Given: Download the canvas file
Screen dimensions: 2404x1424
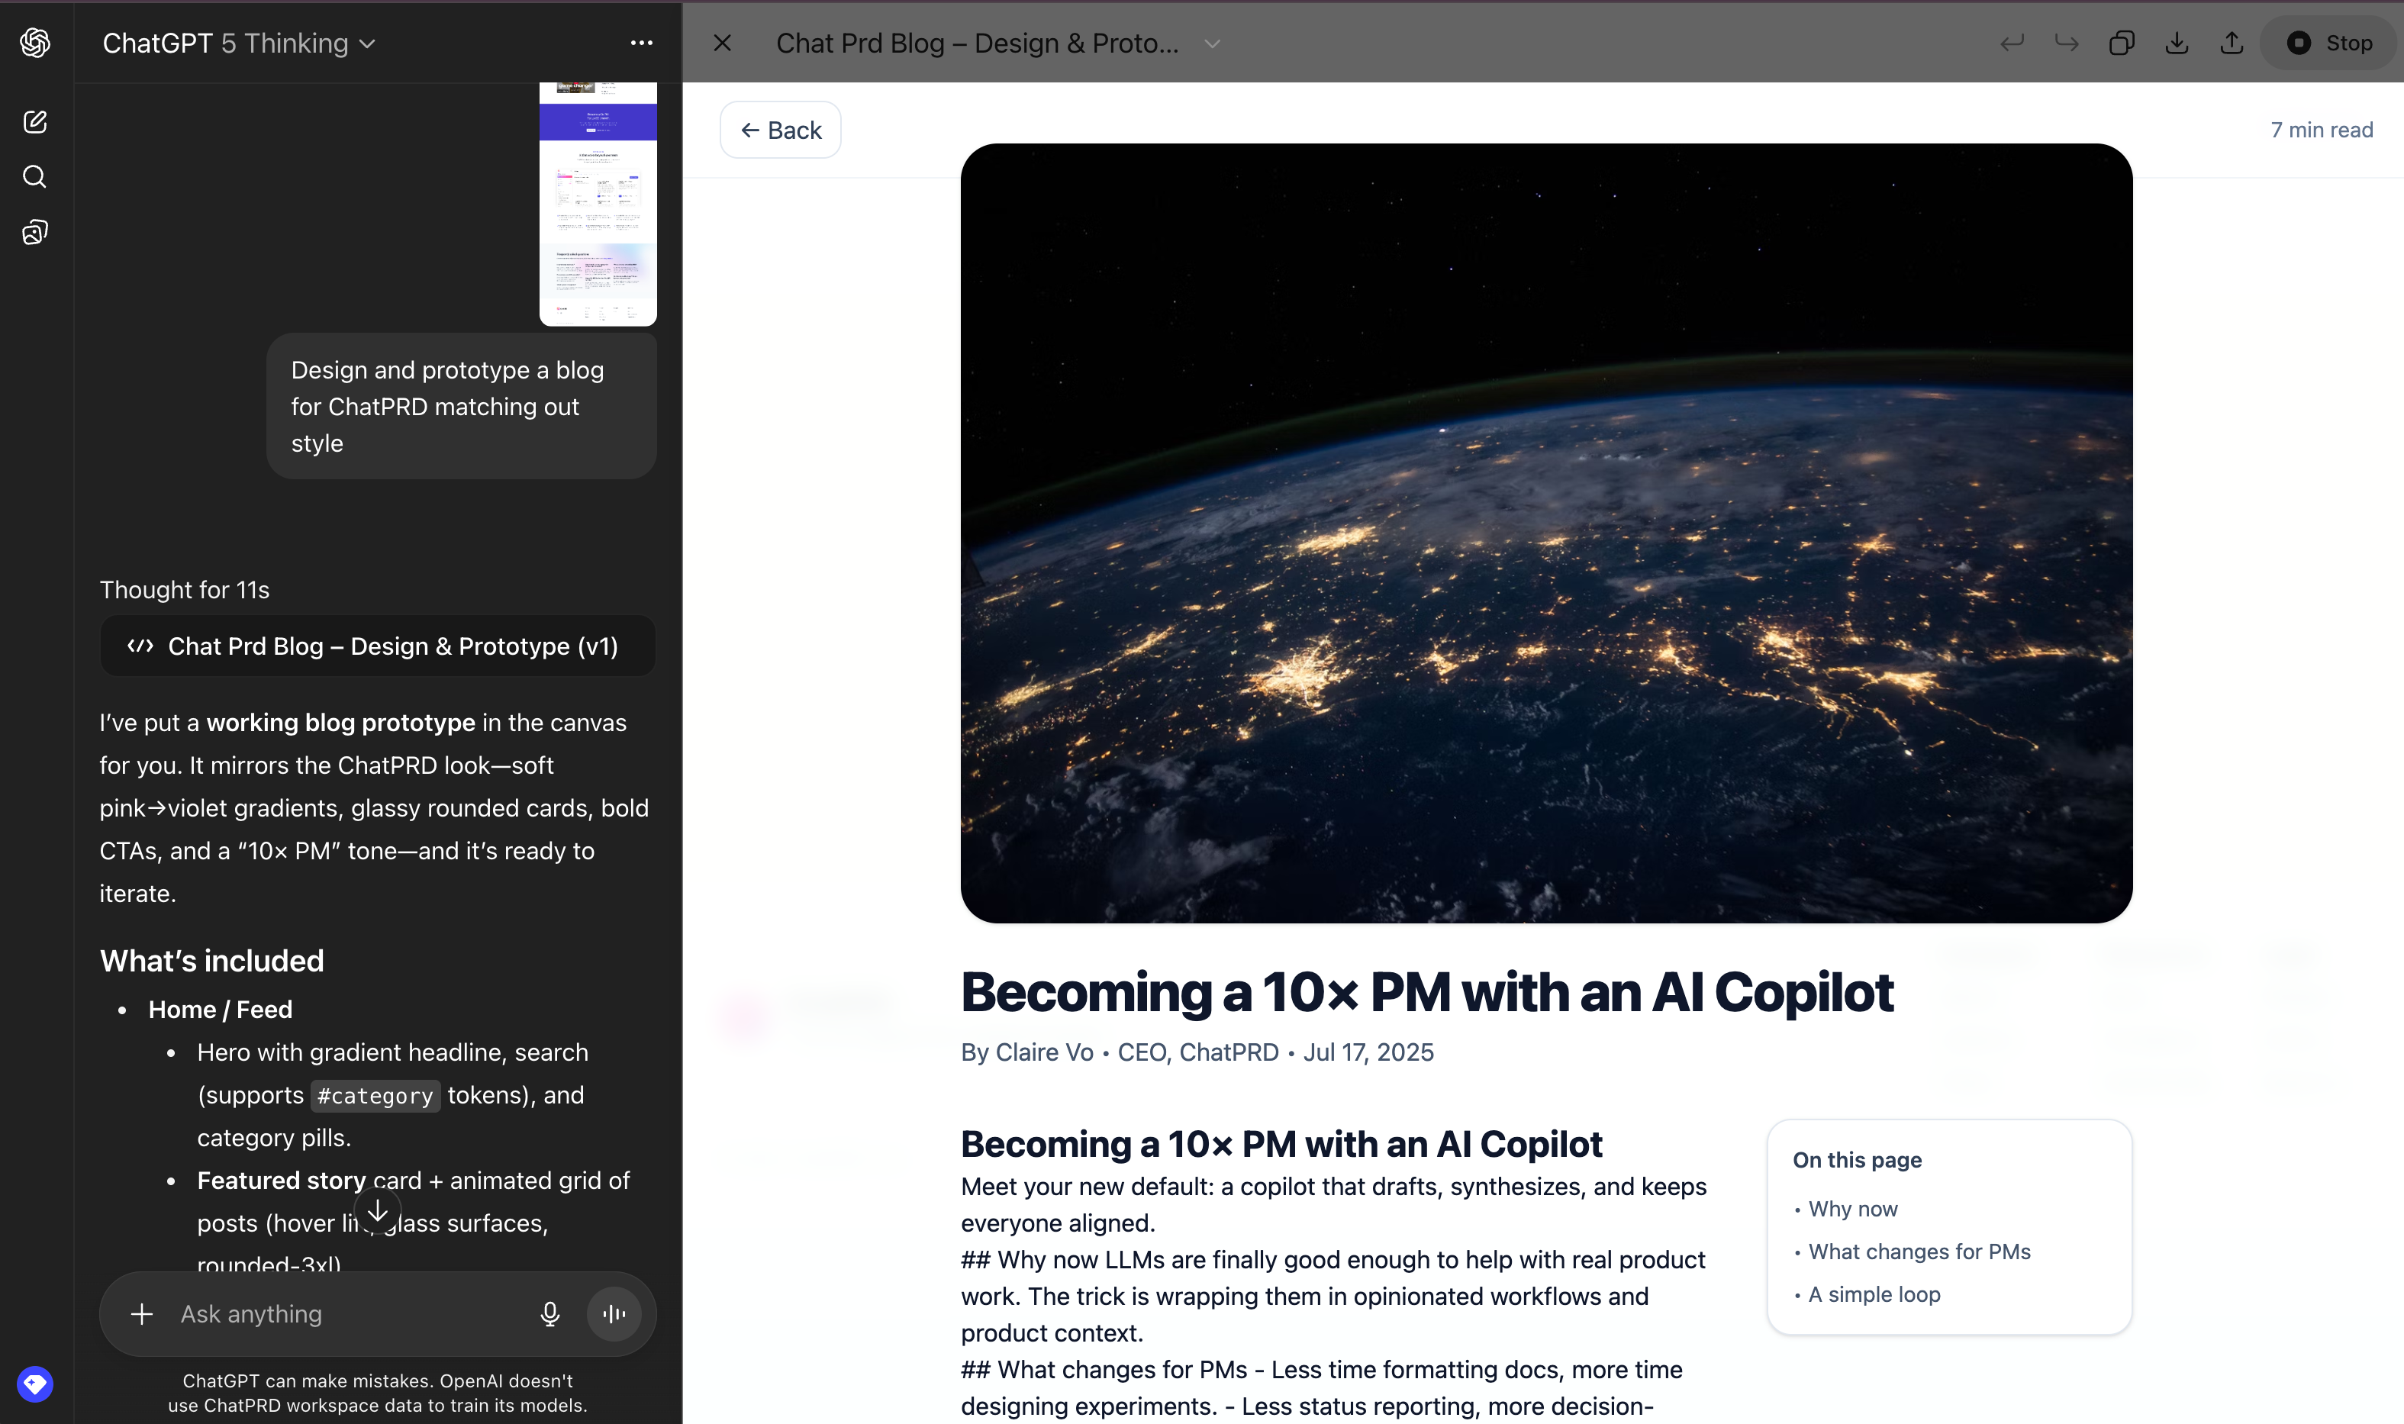Looking at the screenshot, I should coord(2177,43).
